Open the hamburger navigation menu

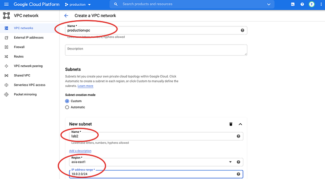[6, 4]
